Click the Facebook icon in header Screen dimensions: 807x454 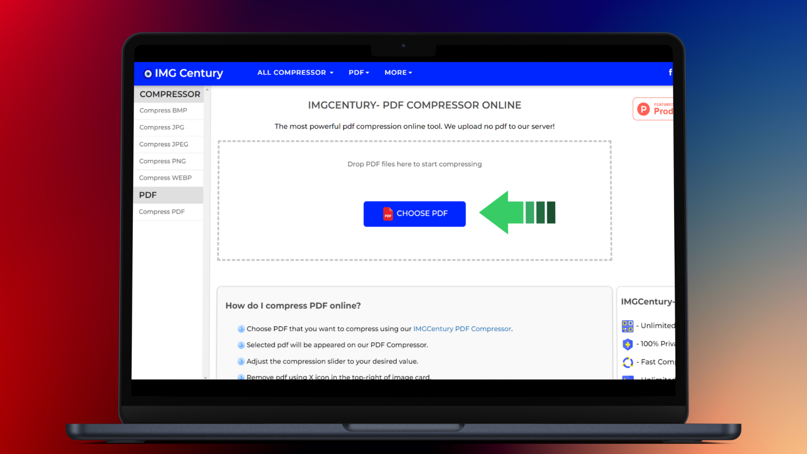coord(670,72)
